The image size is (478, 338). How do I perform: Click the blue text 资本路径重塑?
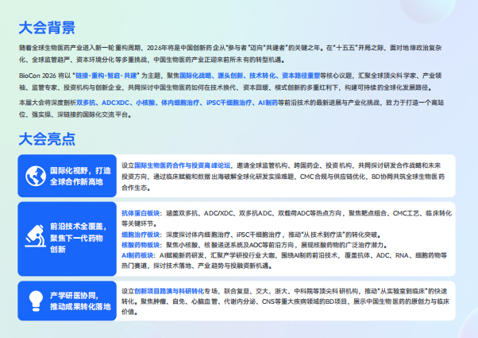tap(301, 76)
